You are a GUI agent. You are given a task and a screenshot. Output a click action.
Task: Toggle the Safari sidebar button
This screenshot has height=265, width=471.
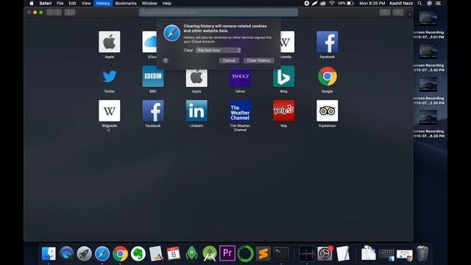(70, 13)
